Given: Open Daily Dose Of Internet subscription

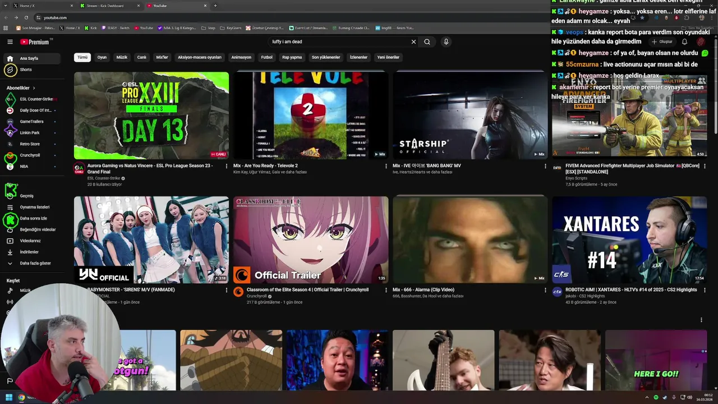Looking at the screenshot, I should point(33,111).
